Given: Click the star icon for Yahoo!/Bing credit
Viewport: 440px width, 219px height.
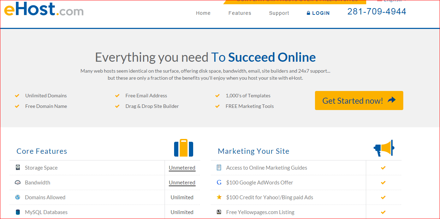Looking at the screenshot, I should (219, 197).
